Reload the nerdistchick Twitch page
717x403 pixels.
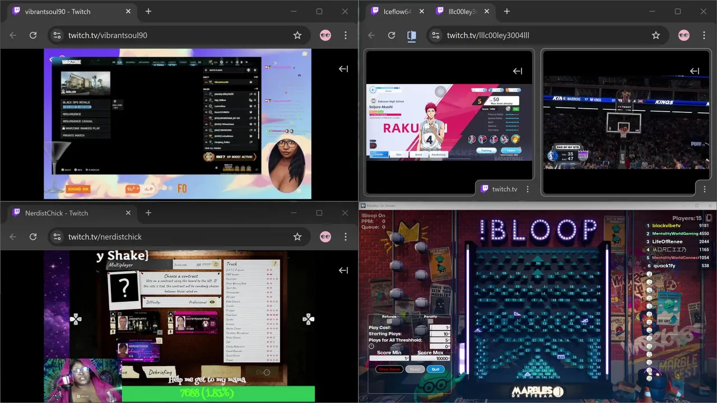[x=33, y=237]
